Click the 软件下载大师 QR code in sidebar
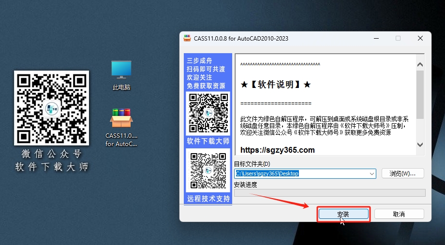Viewport: 445px width, 245px height. click(x=208, y=113)
